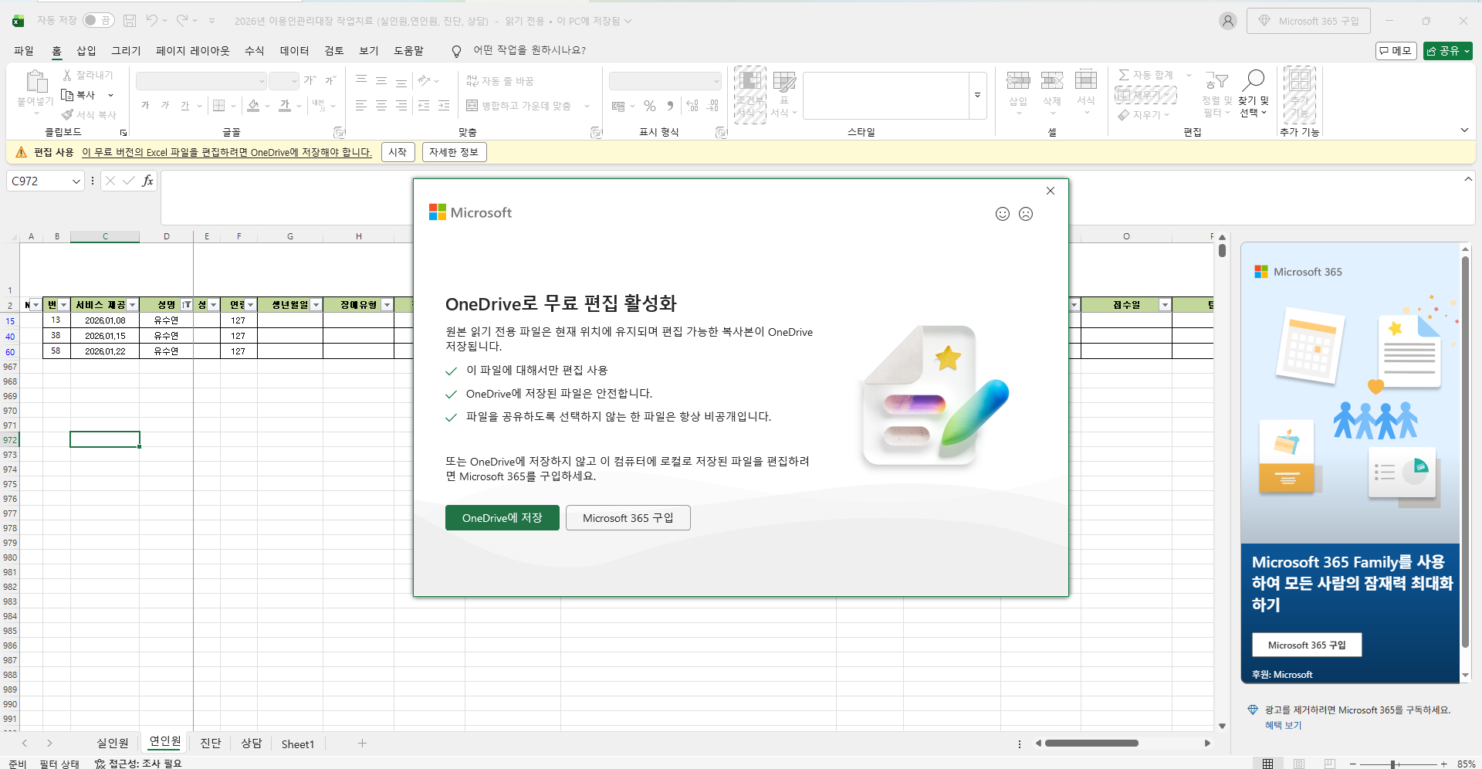The height and width of the screenshot is (769, 1482).
Task: Click the 공유 share button
Action: click(1448, 51)
